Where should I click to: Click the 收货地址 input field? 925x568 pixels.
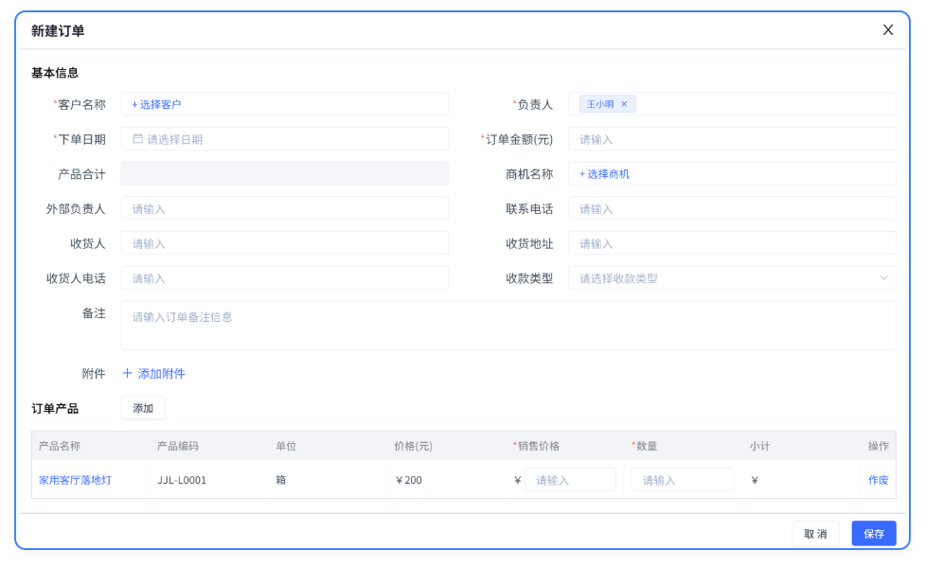pyautogui.click(x=731, y=244)
